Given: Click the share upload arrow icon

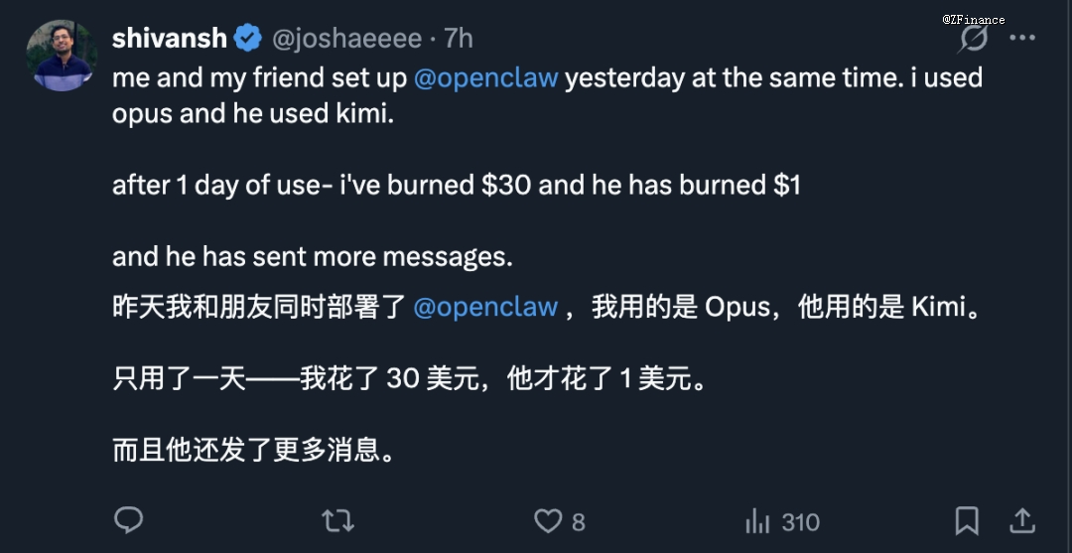Looking at the screenshot, I should coord(1022,520).
